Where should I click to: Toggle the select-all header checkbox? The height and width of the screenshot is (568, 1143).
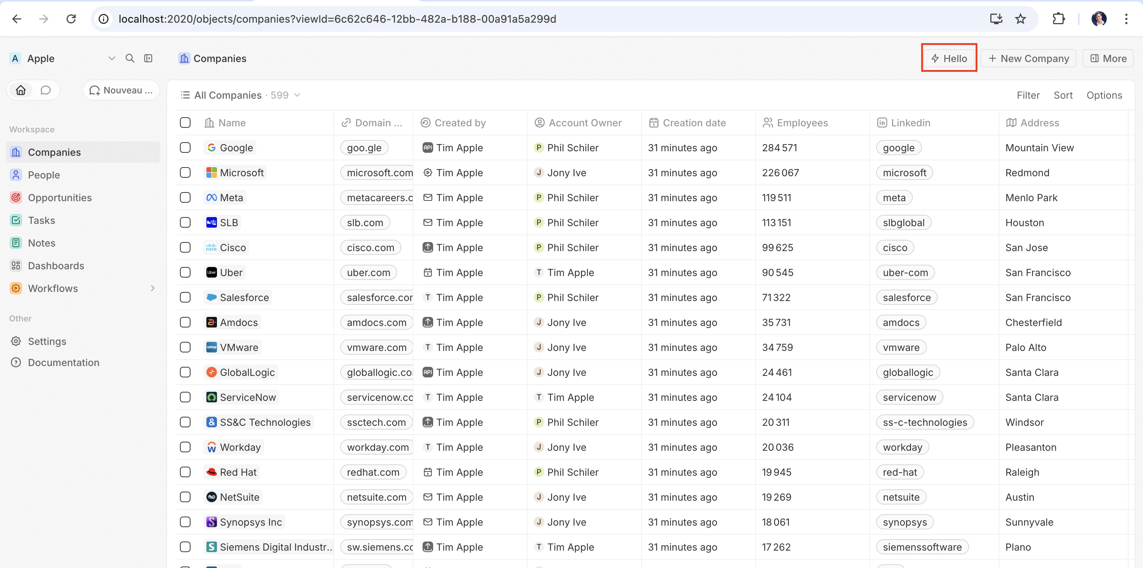click(185, 123)
